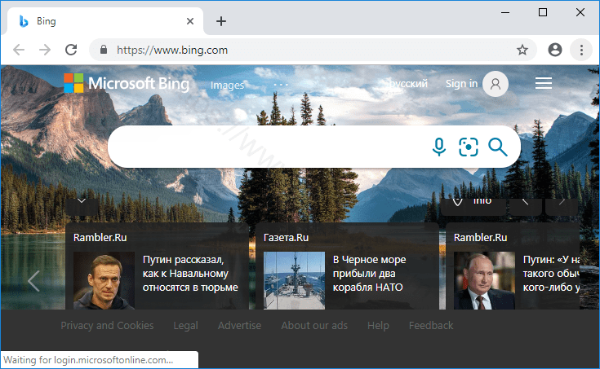Click the Sign in text link
Image resolution: width=600 pixels, height=369 pixels.
(x=461, y=84)
